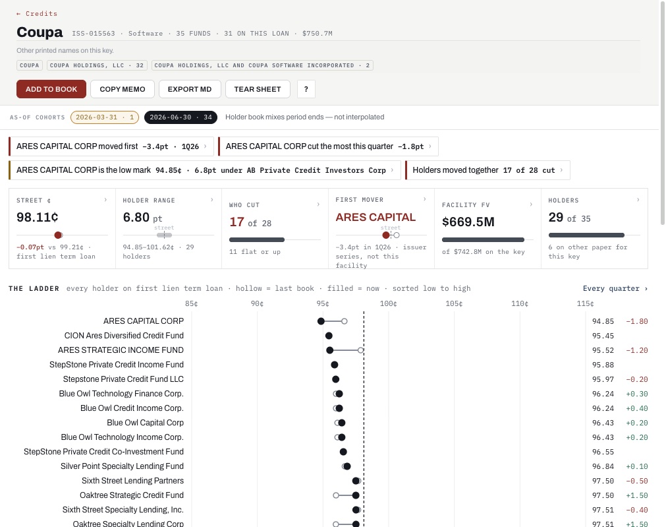The image size is (666, 527).
Task: Open help with the ? button
Action: tap(306, 89)
